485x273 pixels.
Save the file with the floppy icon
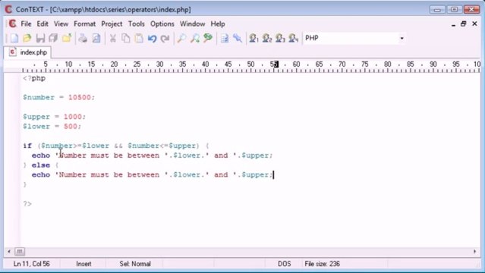pos(40,39)
